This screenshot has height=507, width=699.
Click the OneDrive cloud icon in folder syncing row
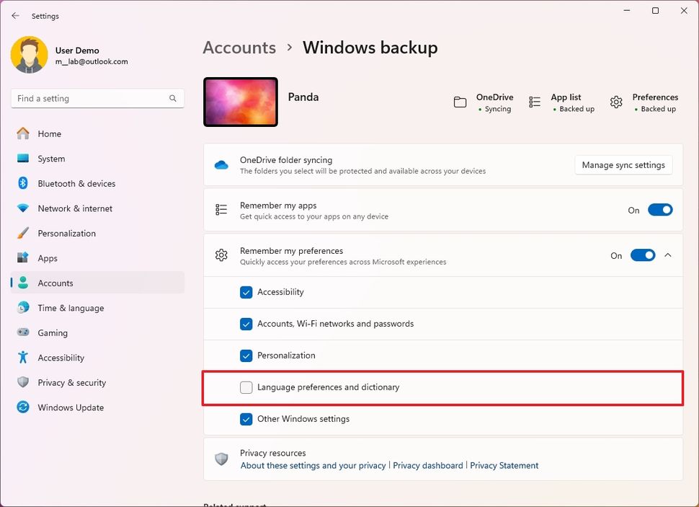(223, 163)
